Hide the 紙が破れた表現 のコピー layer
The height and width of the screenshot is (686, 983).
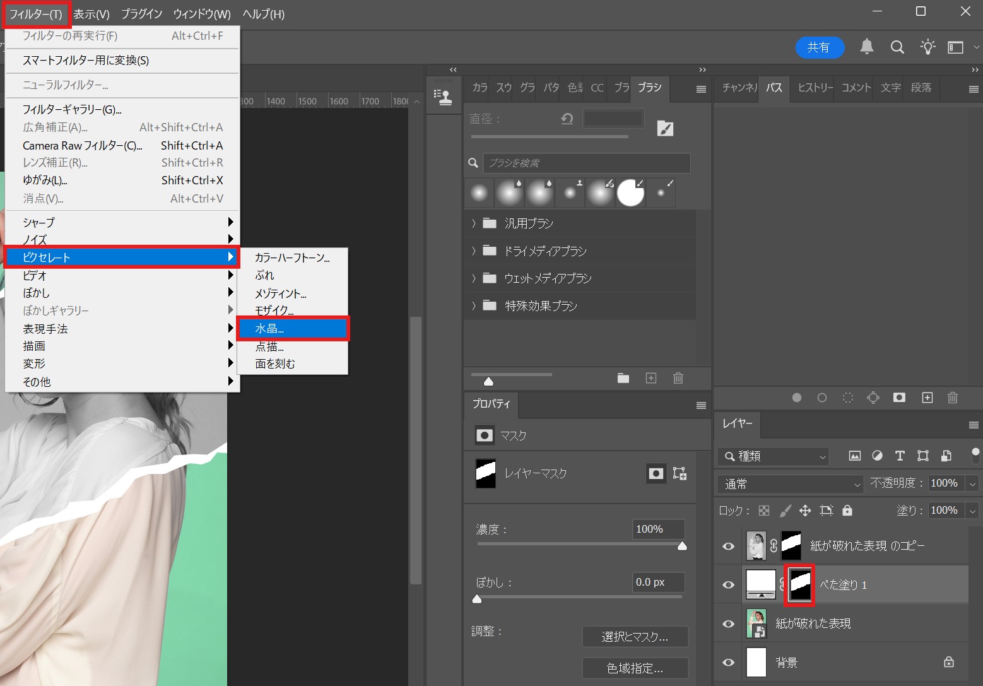(728, 546)
